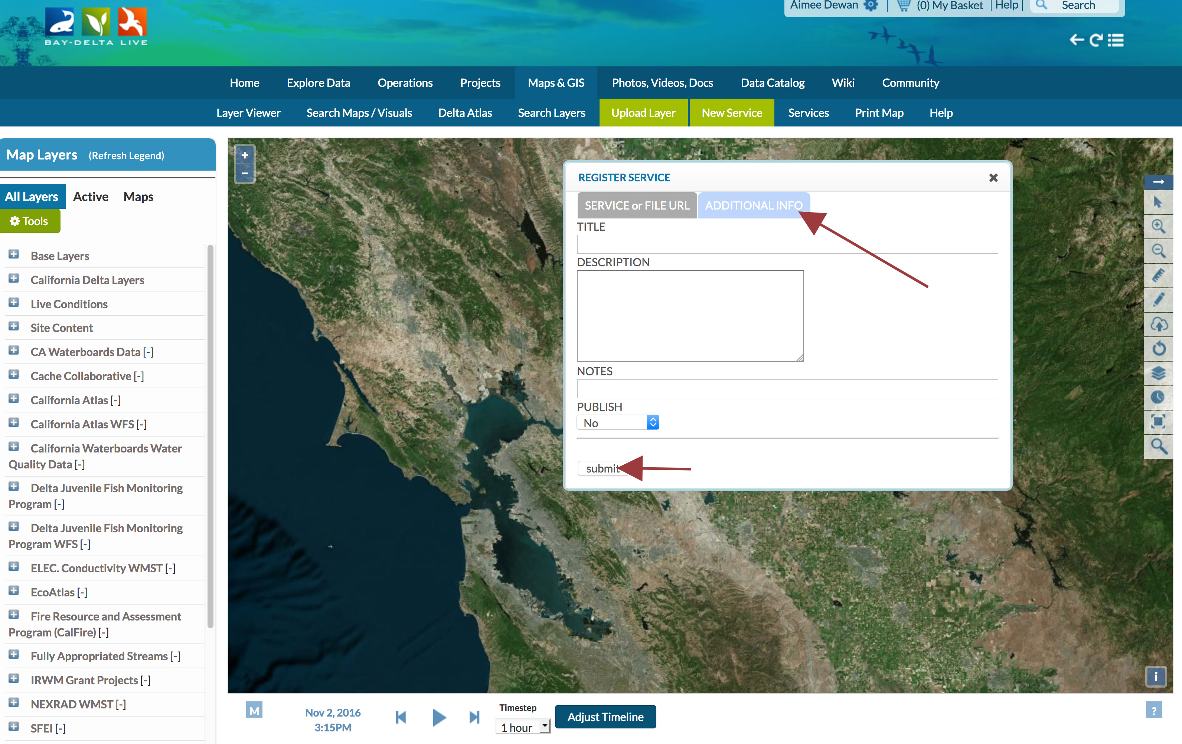
Task: Click the map info 'i' icon
Action: tap(1156, 677)
